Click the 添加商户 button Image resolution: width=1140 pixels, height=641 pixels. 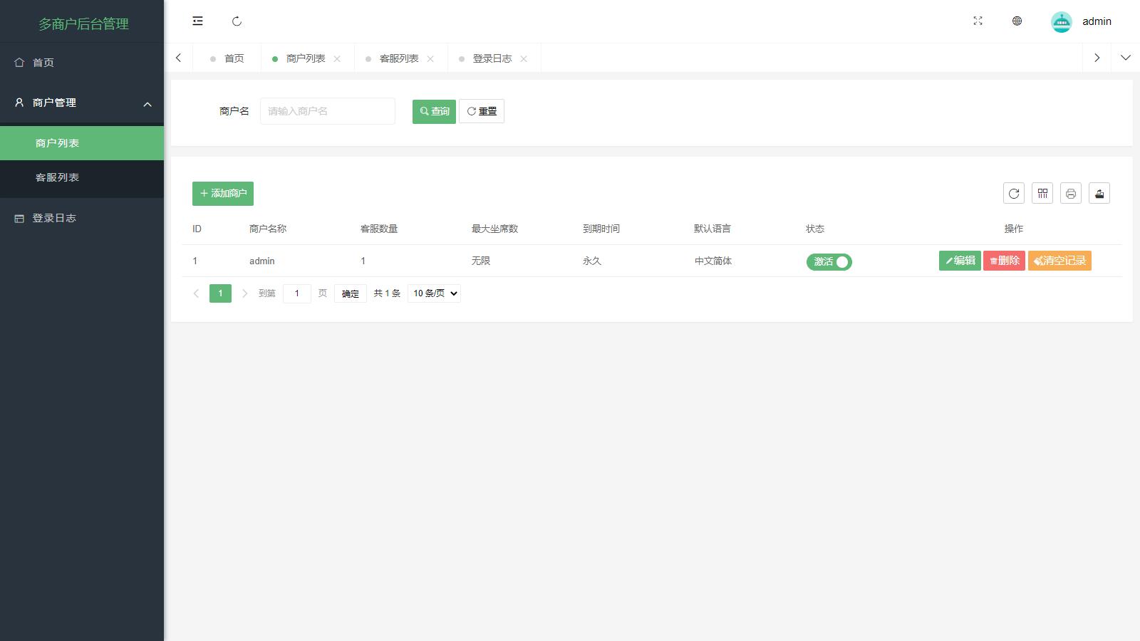point(222,193)
